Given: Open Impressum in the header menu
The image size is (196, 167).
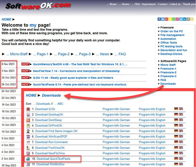Looking at the screenshot, I should pos(149,4).
